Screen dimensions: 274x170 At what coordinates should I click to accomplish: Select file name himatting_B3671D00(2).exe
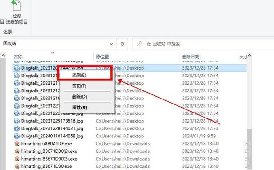click(x=49, y=151)
